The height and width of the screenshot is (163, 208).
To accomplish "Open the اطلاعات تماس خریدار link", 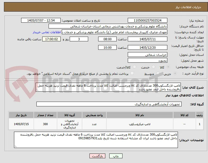I will tap(47, 32).
